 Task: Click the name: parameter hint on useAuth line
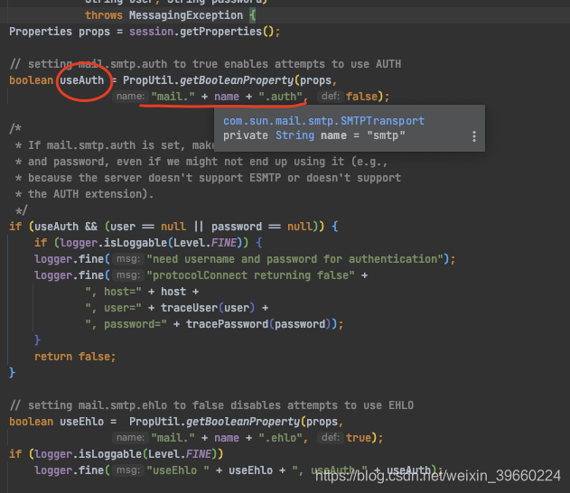pos(130,97)
